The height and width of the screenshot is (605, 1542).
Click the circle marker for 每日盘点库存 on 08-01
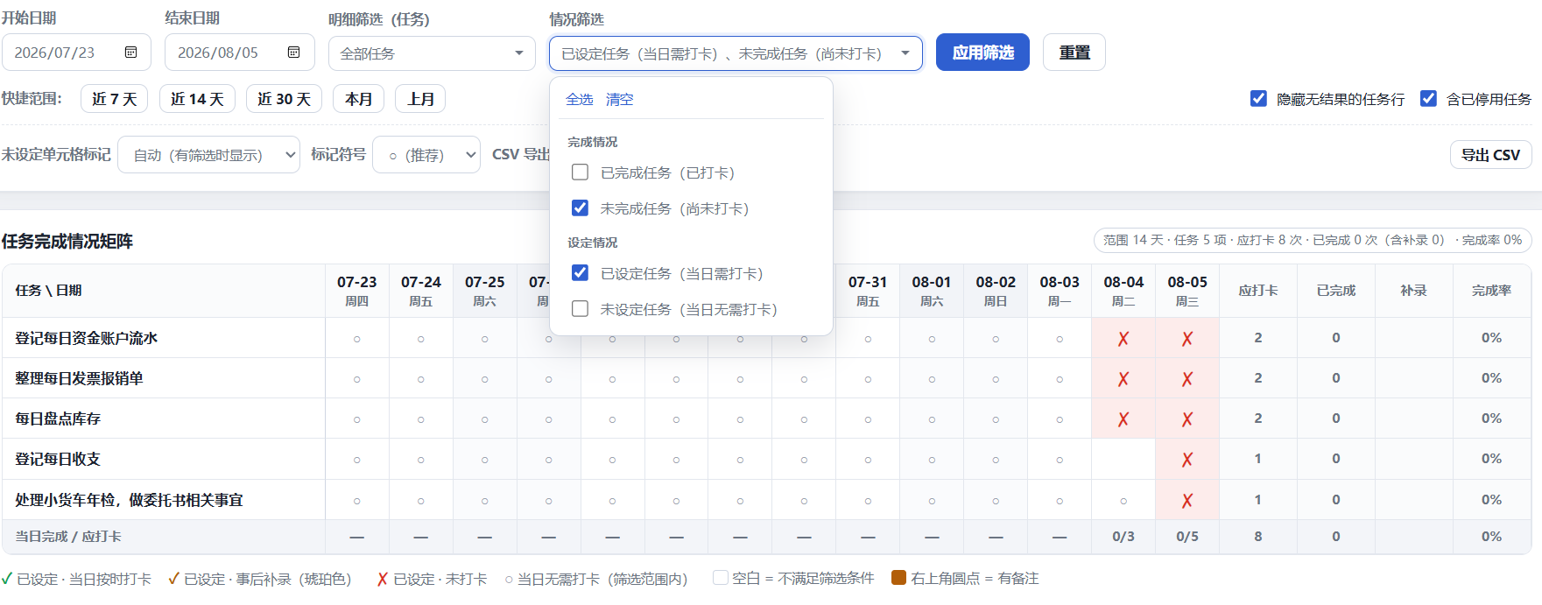point(932,419)
